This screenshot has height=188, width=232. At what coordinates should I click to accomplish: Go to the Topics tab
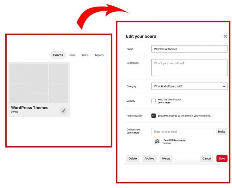tap(99, 55)
